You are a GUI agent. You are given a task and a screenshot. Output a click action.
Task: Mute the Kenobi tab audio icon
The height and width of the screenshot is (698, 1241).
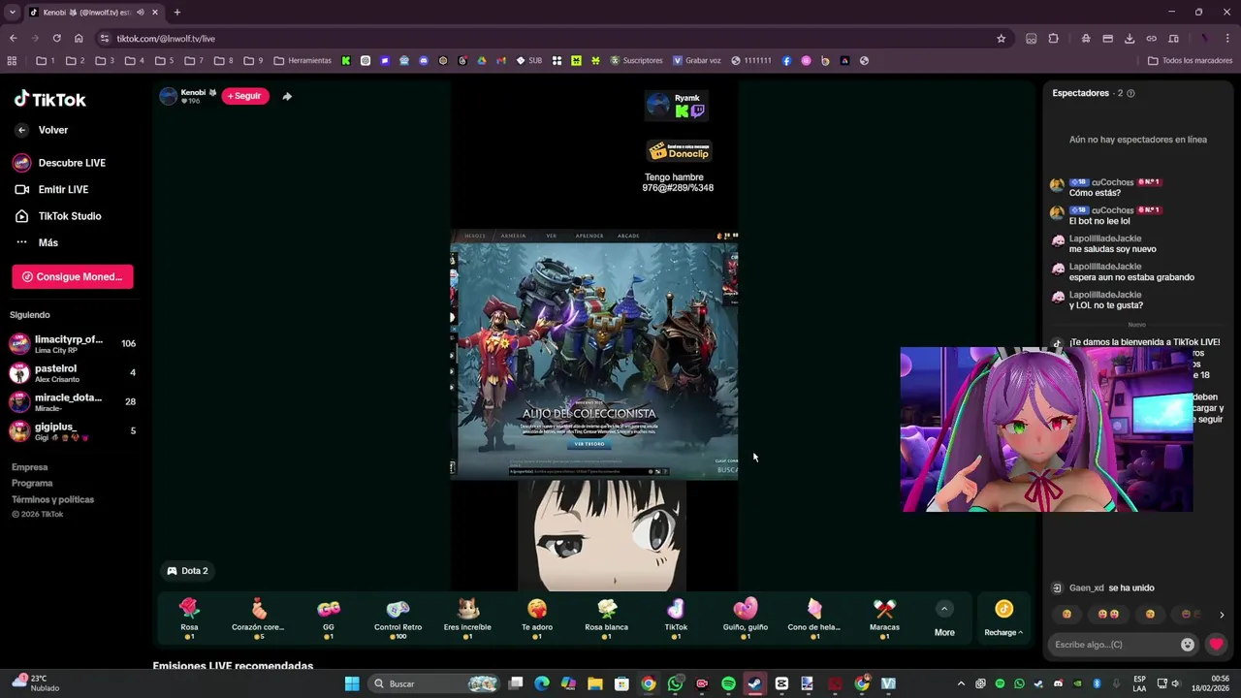point(141,13)
